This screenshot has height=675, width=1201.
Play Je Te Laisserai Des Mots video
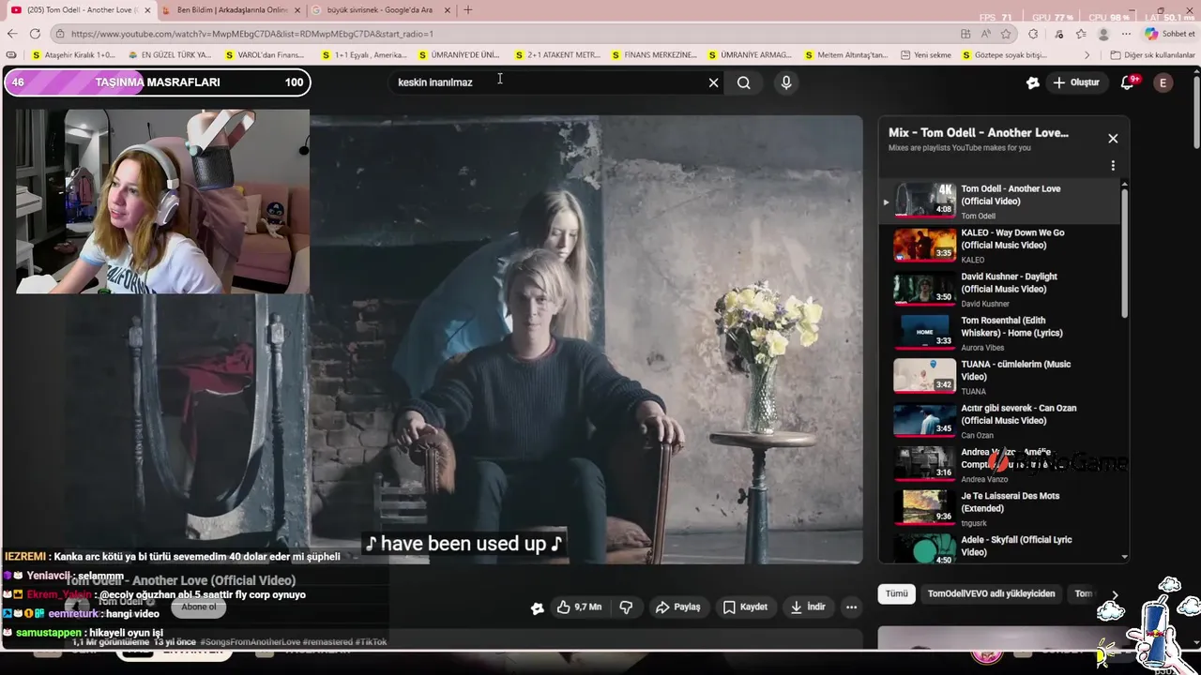point(998,508)
